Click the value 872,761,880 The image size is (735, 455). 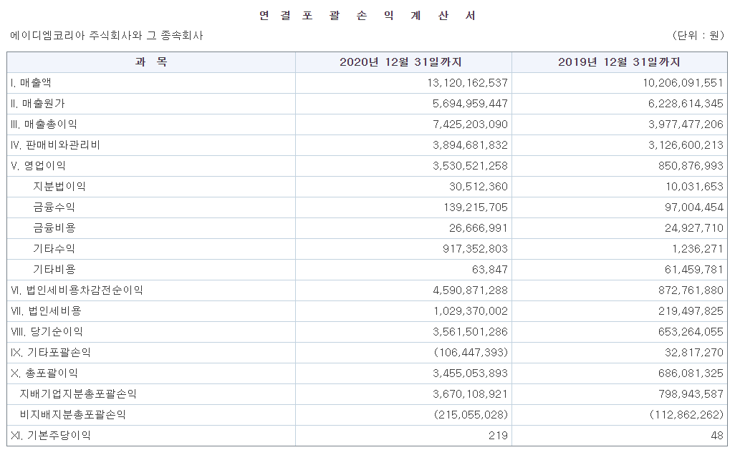point(691,290)
